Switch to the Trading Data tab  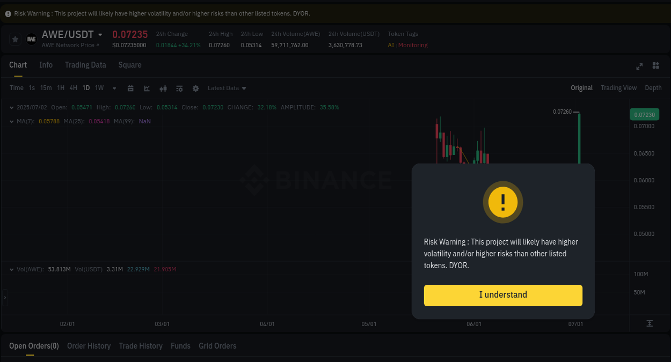(85, 64)
